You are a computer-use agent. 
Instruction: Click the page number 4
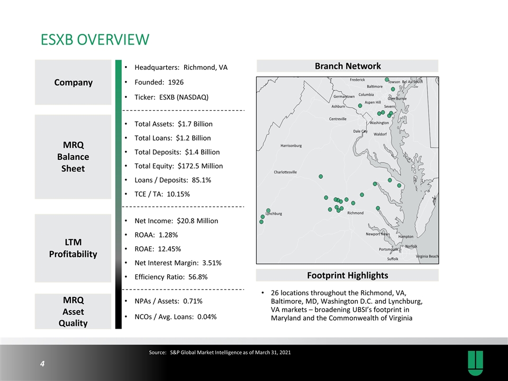point(42,364)
